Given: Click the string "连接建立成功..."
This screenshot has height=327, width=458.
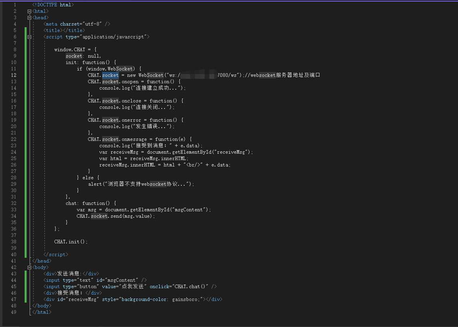Looking at the screenshot, I should [x=158, y=88].
